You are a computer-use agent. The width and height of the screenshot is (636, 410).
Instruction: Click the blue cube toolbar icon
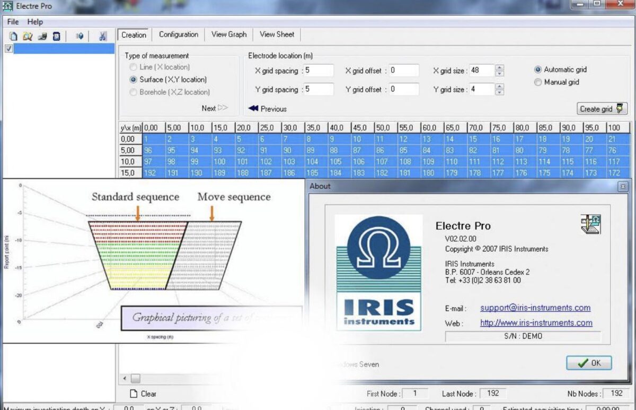pos(79,36)
